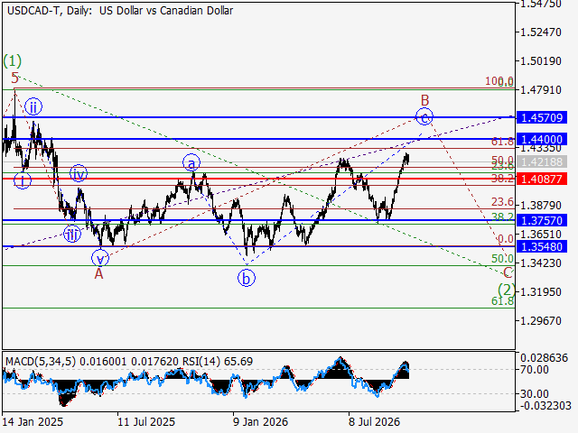Select the circled wave 'a' label
The width and height of the screenshot is (578, 433).
(x=191, y=162)
